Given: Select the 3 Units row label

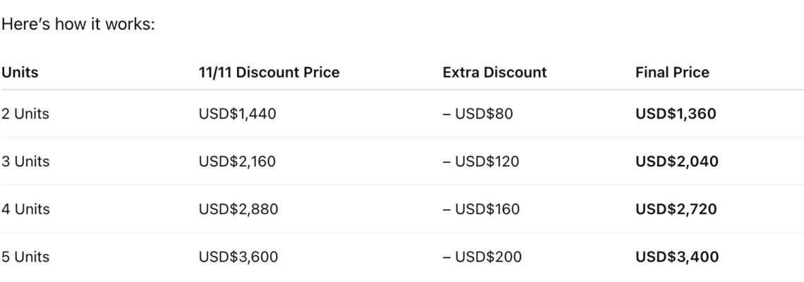Looking at the screenshot, I should (x=25, y=161).
